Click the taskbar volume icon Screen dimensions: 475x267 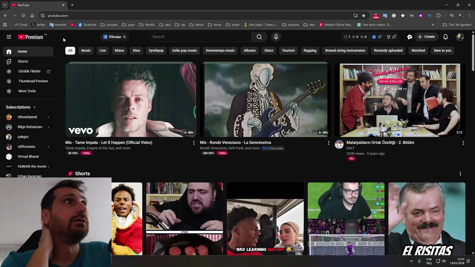[x=444, y=261]
